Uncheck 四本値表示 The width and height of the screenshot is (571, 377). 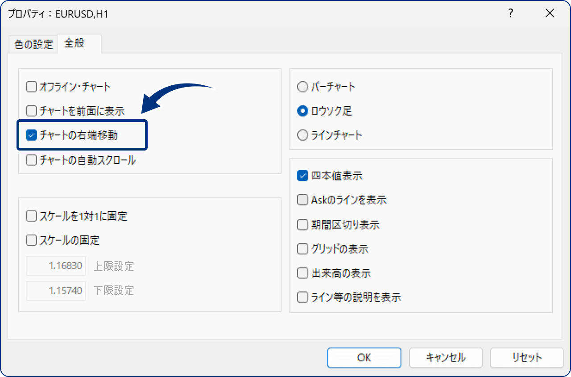coord(302,176)
